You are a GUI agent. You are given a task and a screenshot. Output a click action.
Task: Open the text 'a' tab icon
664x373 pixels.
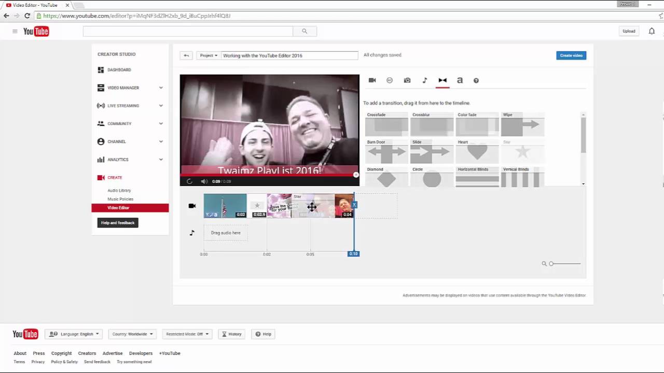(460, 80)
